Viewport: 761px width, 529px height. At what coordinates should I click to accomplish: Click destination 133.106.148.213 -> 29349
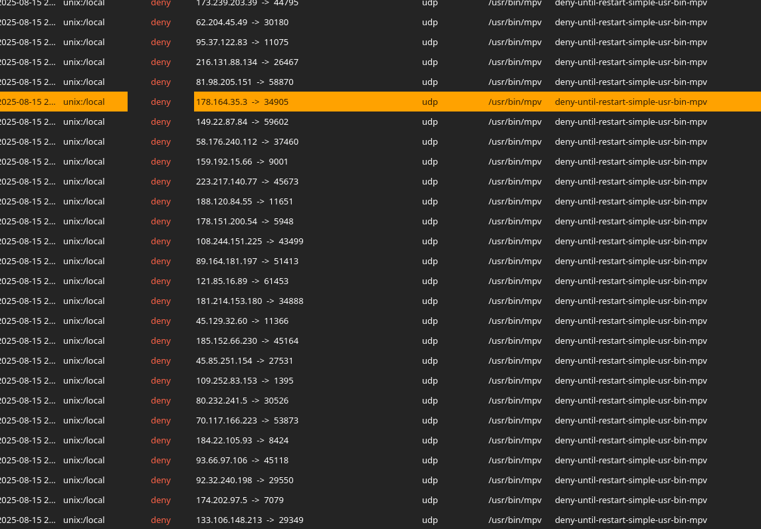click(x=249, y=519)
